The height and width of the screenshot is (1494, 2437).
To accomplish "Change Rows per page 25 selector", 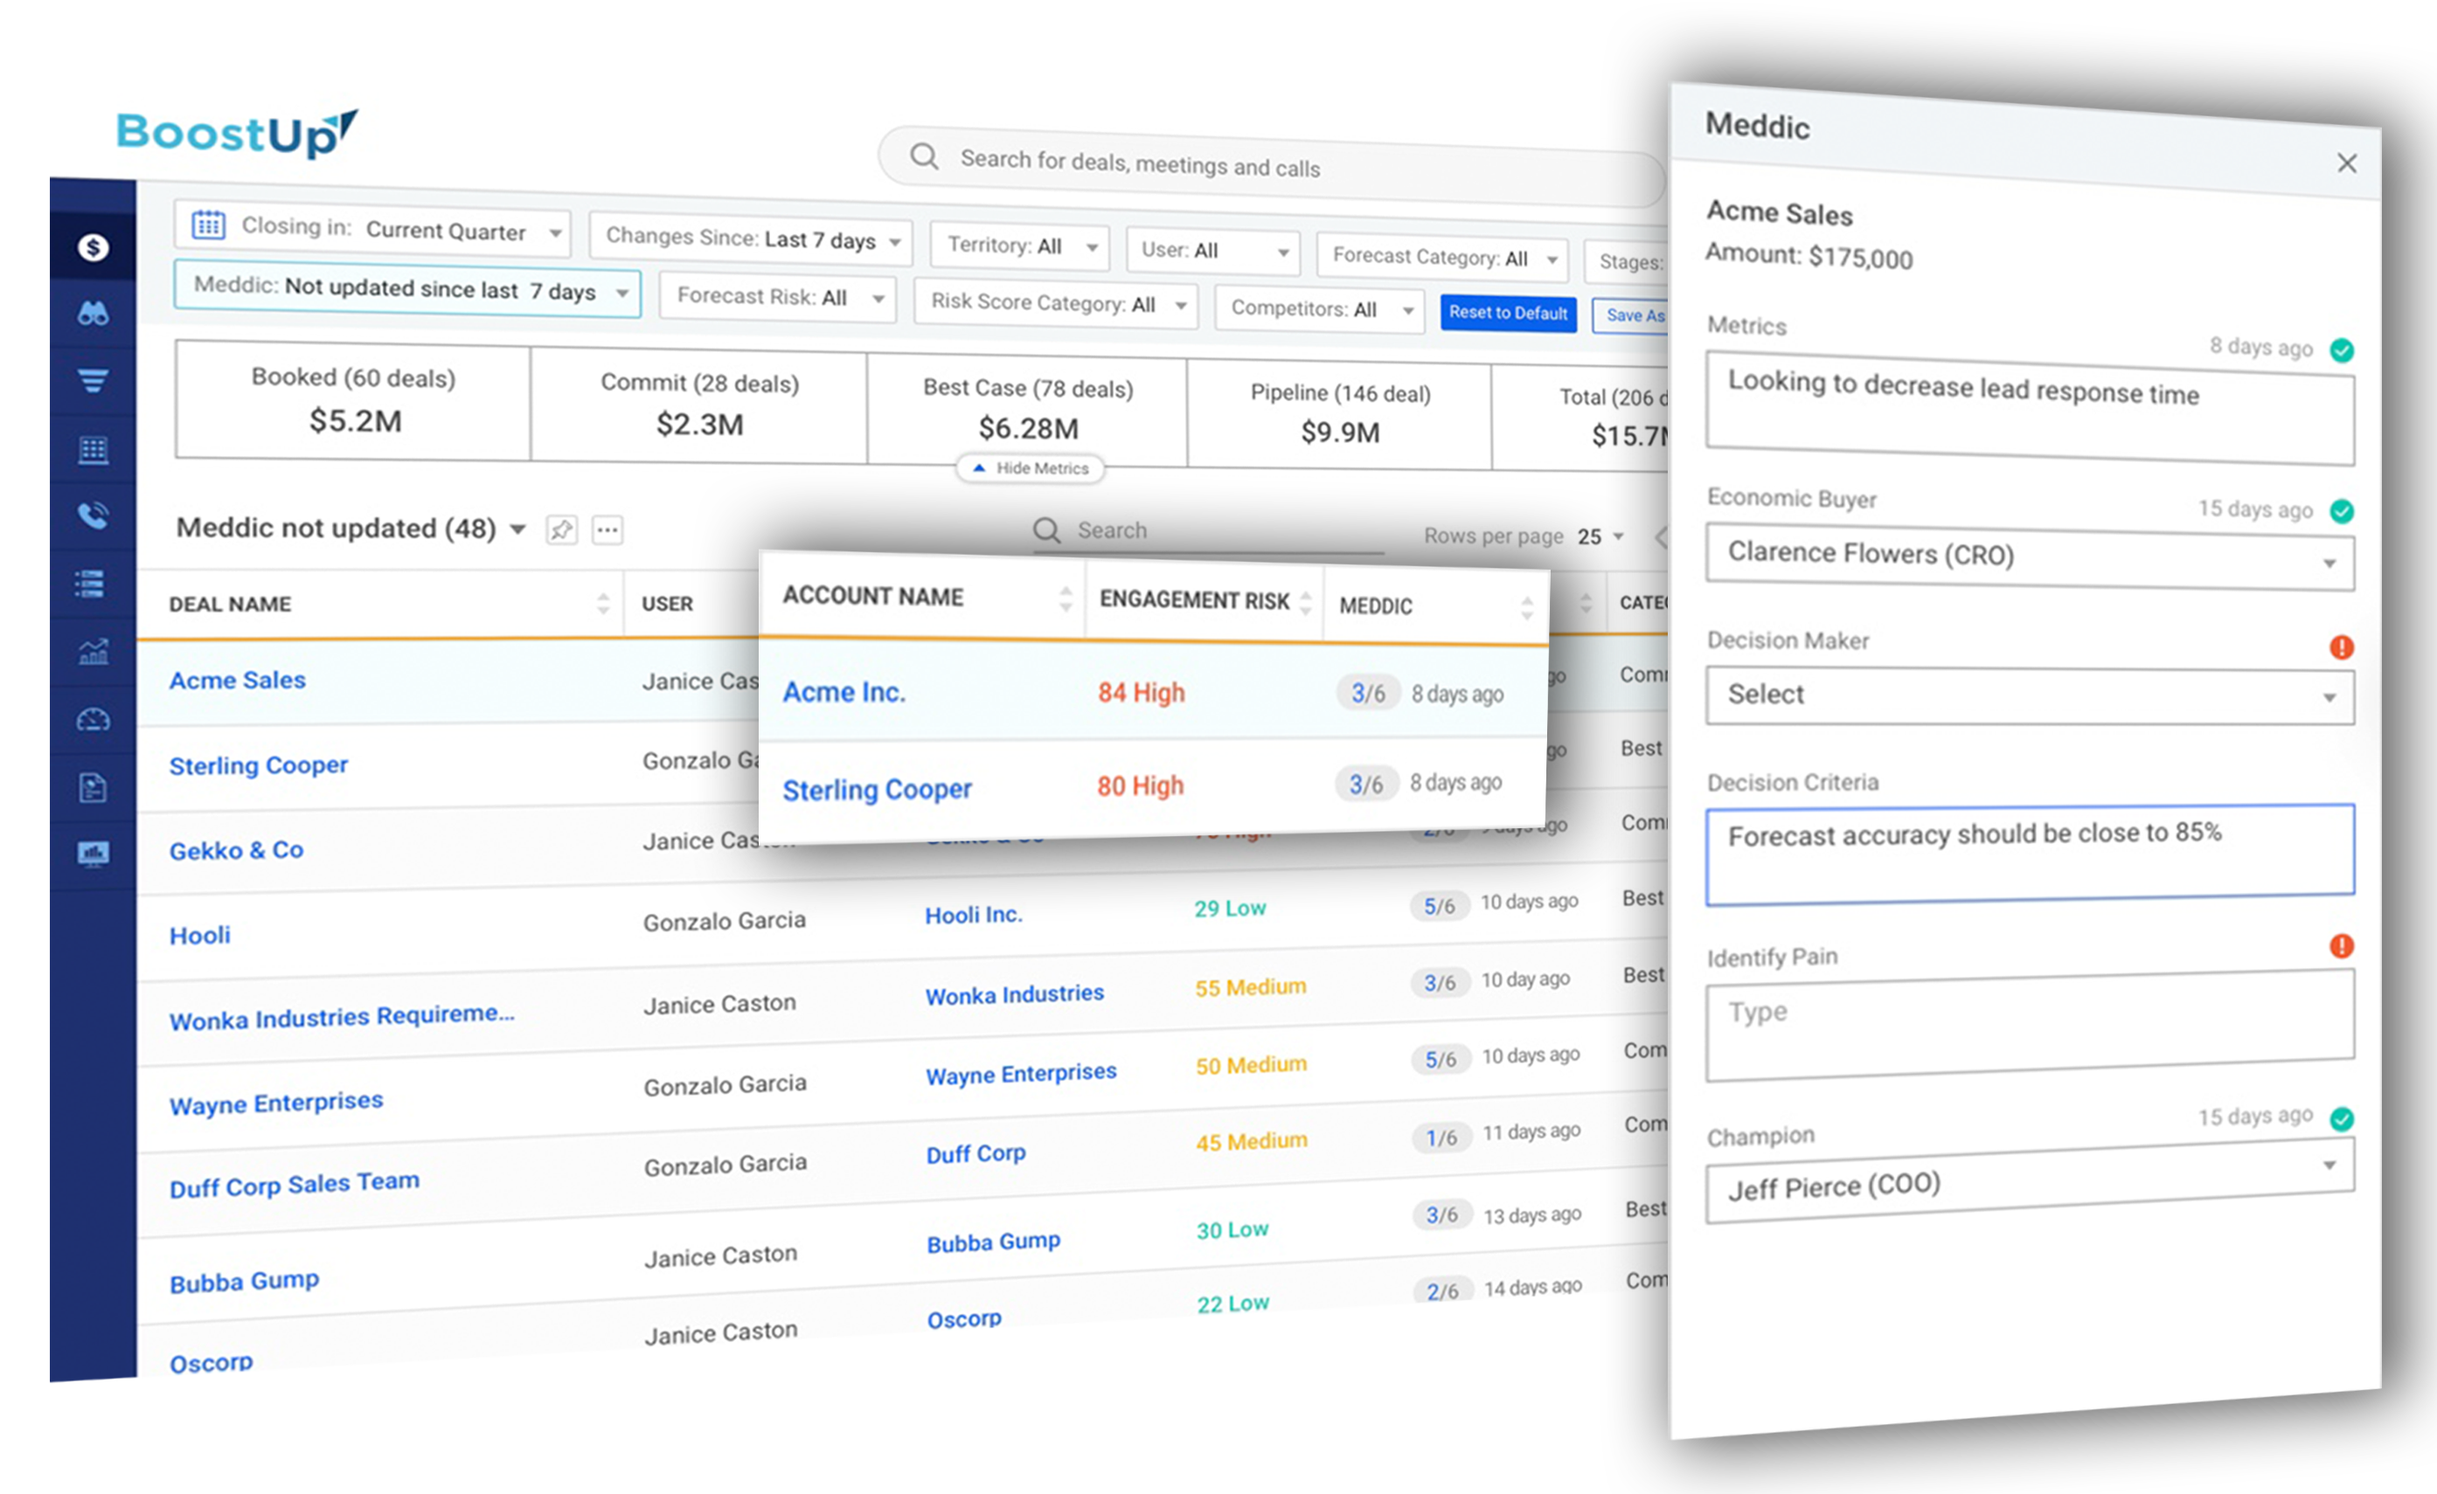I will (1602, 537).
